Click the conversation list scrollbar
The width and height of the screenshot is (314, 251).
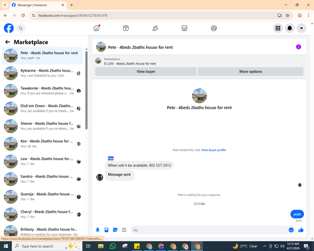86,90
